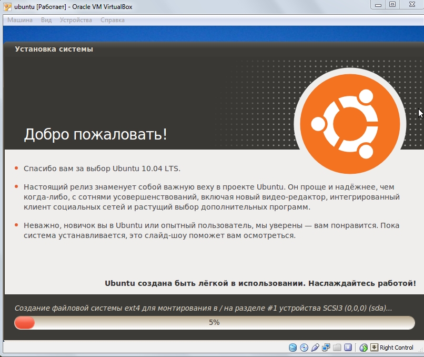Click the mouse integration globe icon
Screen dimensions: 424x357
[x=364, y=347]
